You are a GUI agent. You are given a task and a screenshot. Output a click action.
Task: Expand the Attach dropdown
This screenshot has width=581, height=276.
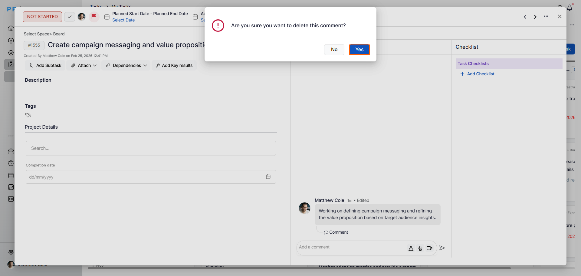tap(84, 65)
